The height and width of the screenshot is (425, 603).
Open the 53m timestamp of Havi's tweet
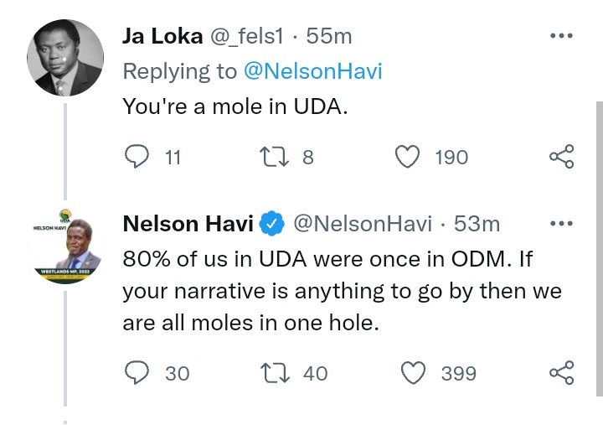point(477,224)
